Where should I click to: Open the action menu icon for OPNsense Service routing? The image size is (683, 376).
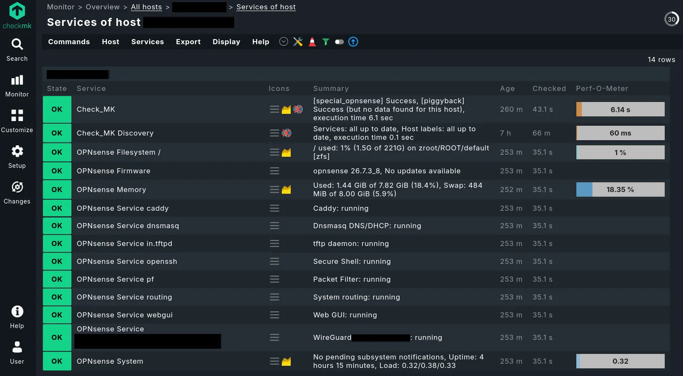coord(275,297)
